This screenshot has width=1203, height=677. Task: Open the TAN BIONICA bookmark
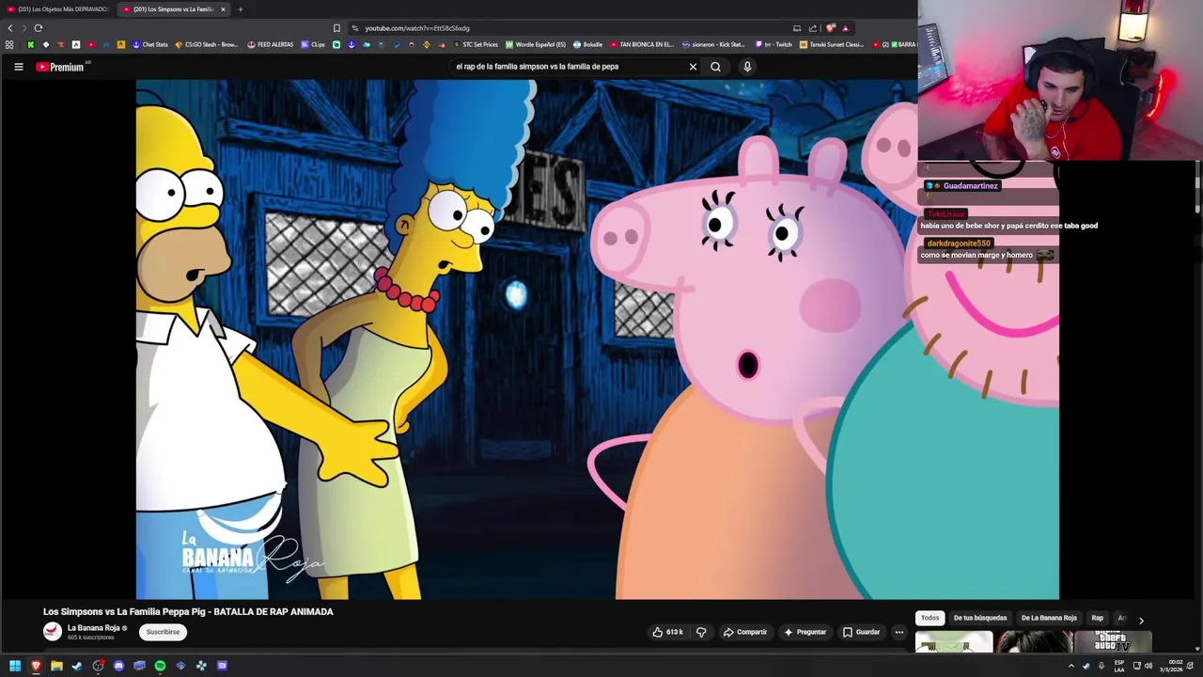tap(642, 44)
